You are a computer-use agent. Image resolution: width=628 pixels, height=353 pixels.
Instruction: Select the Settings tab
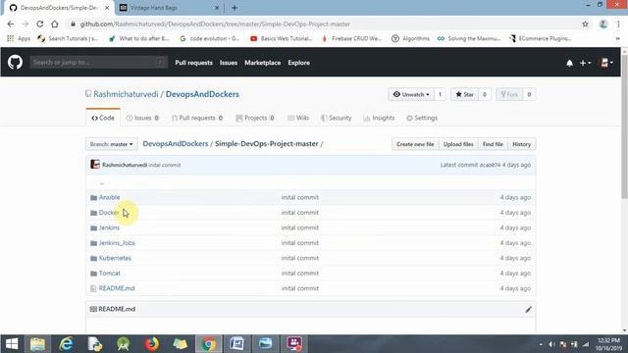(422, 118)
